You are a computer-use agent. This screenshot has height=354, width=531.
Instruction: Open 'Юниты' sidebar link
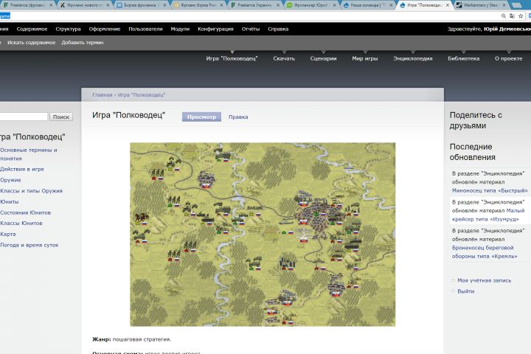[10, 201]
